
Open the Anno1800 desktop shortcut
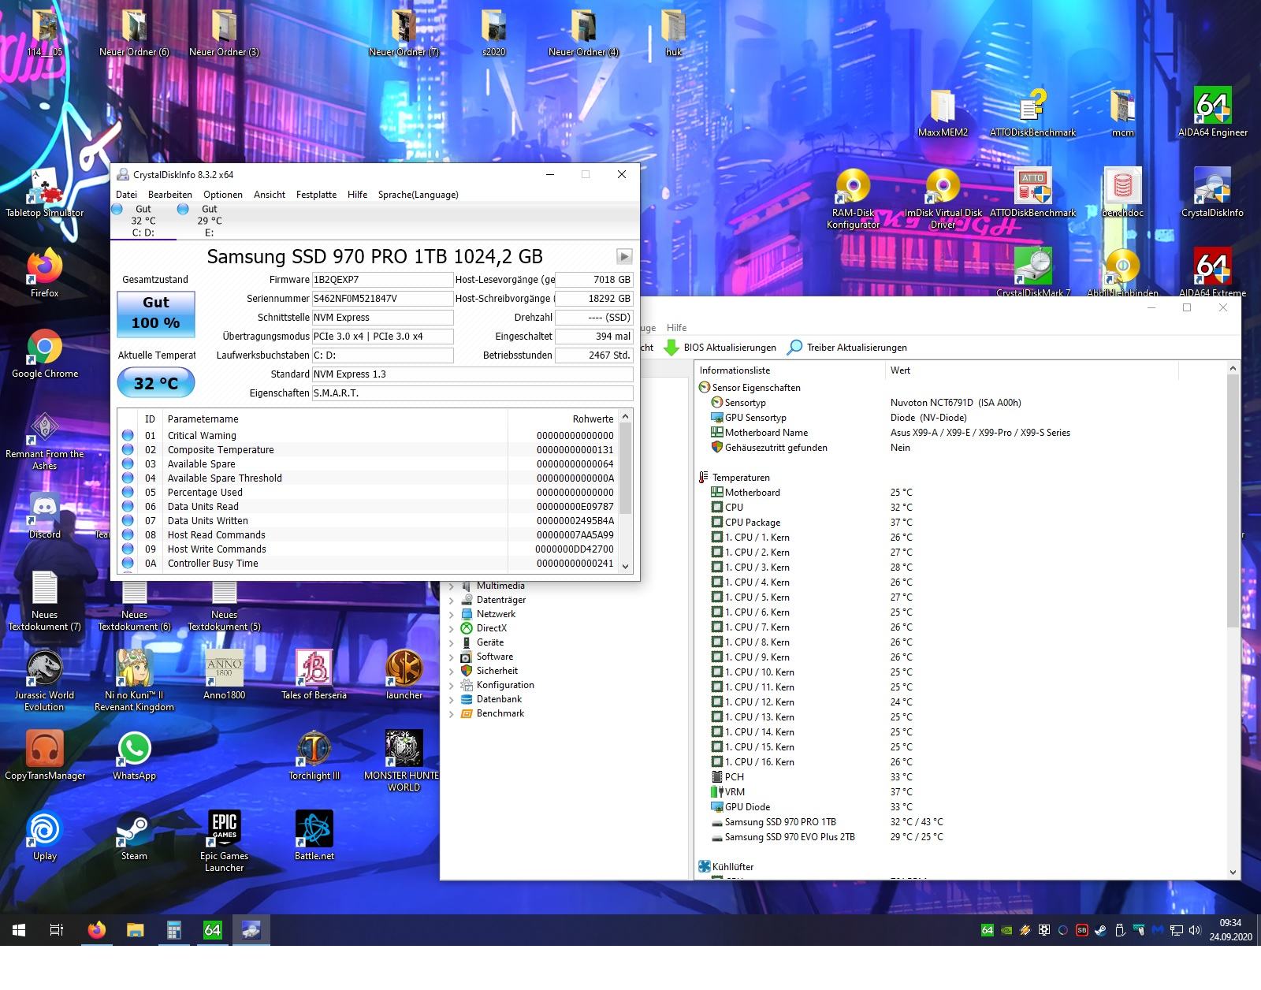click(225, 676)
